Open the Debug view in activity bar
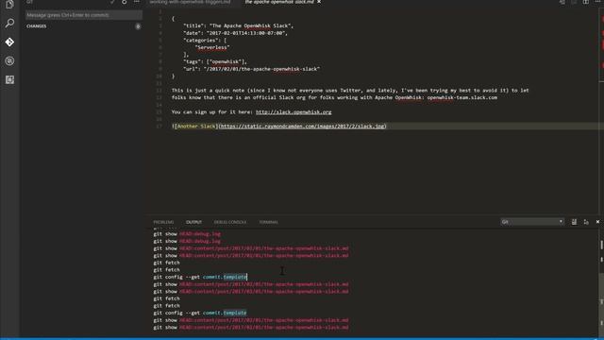This screenshot has width=604, height=340. click(9, 60)
